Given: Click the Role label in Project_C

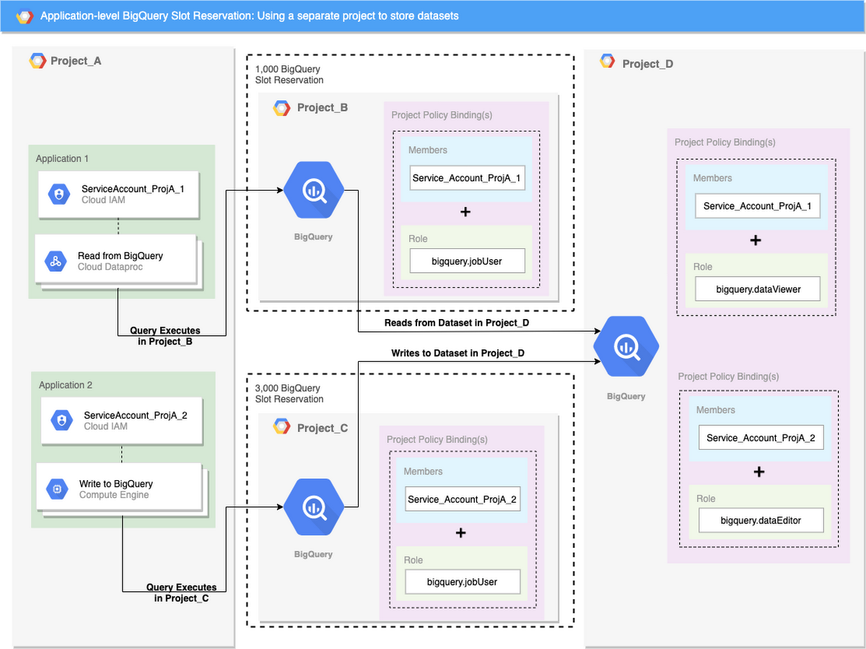Looking at the screenshot, I should pos(414,560).
